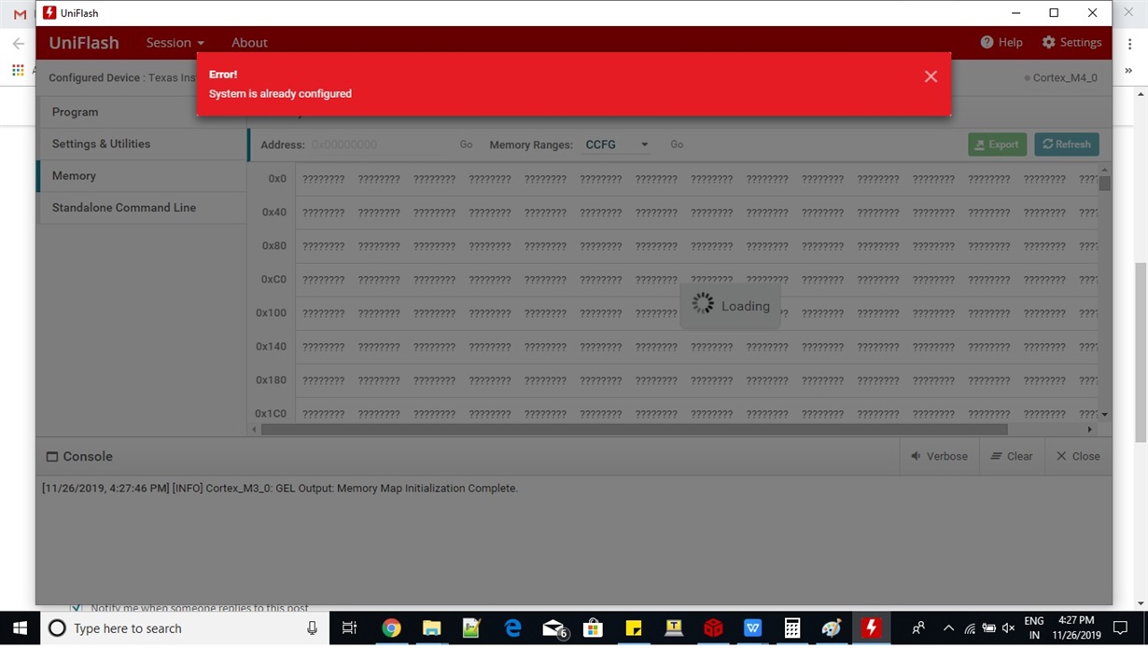Clear the console log
The height and width of the screenshot is (648, 1148).
[x=1011, y=456]
